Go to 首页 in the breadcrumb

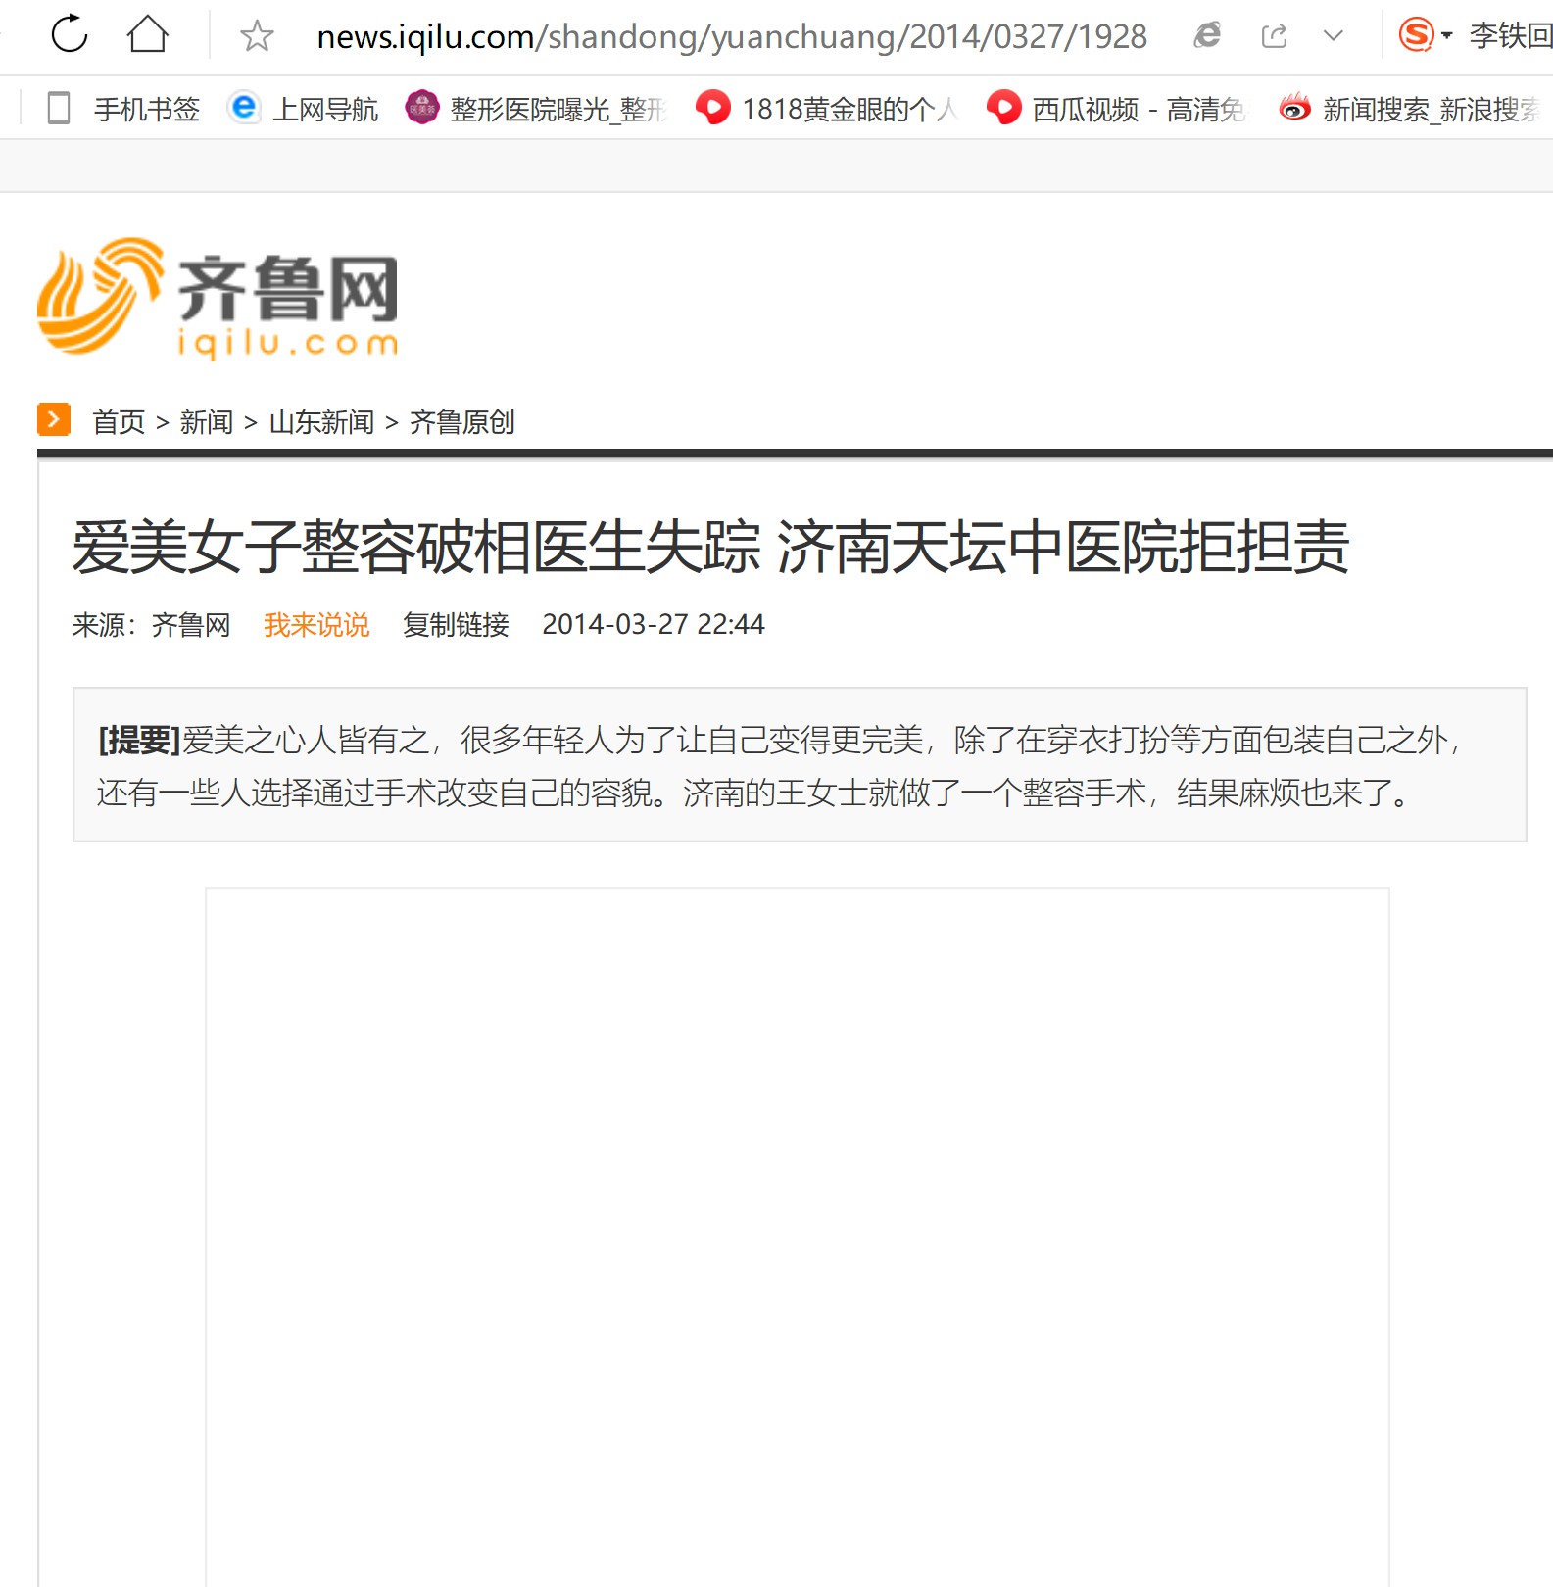coord(119,422)
